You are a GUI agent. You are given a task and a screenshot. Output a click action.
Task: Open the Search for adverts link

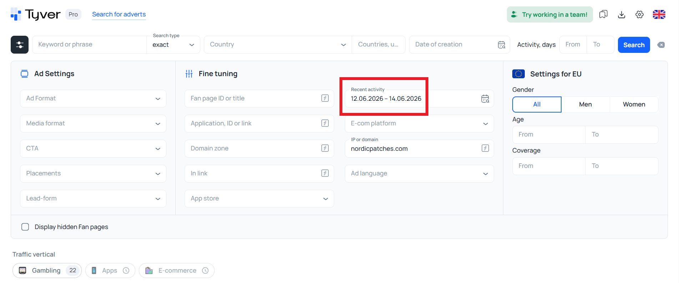[x=119, y=14]
